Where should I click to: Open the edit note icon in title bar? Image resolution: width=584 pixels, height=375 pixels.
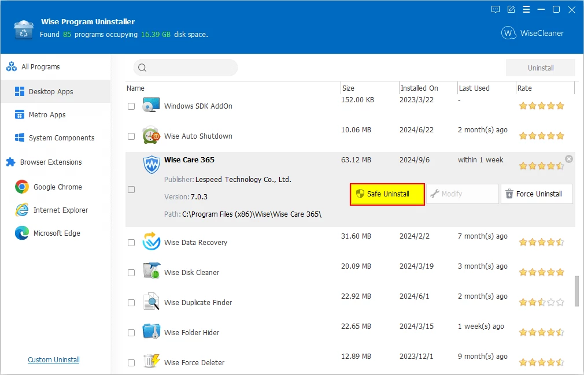point(511,9)
